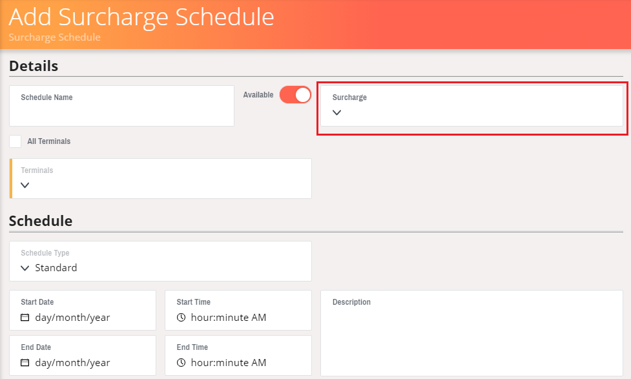Click the Start Date calendar icon
This screenshot has height=379, width=631.
click(x=25, y=318)
